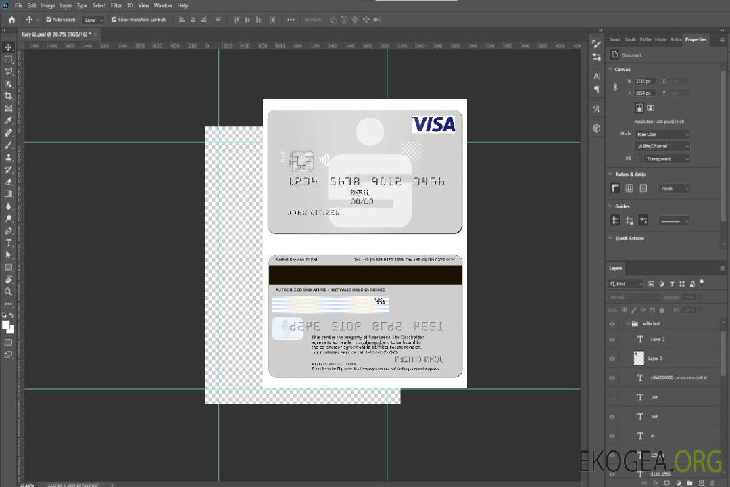
Task: Select the Brush tool
Action: (x=8, y=145)
